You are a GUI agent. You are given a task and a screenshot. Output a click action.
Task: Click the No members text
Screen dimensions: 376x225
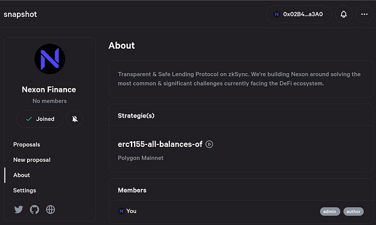pos(50,101)
